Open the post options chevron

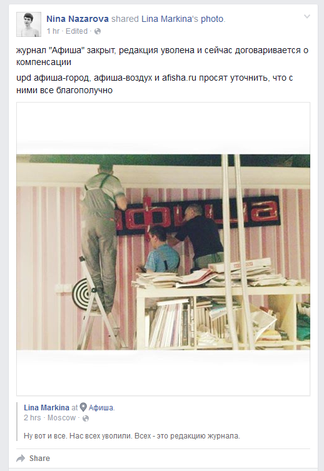[307, 16]
